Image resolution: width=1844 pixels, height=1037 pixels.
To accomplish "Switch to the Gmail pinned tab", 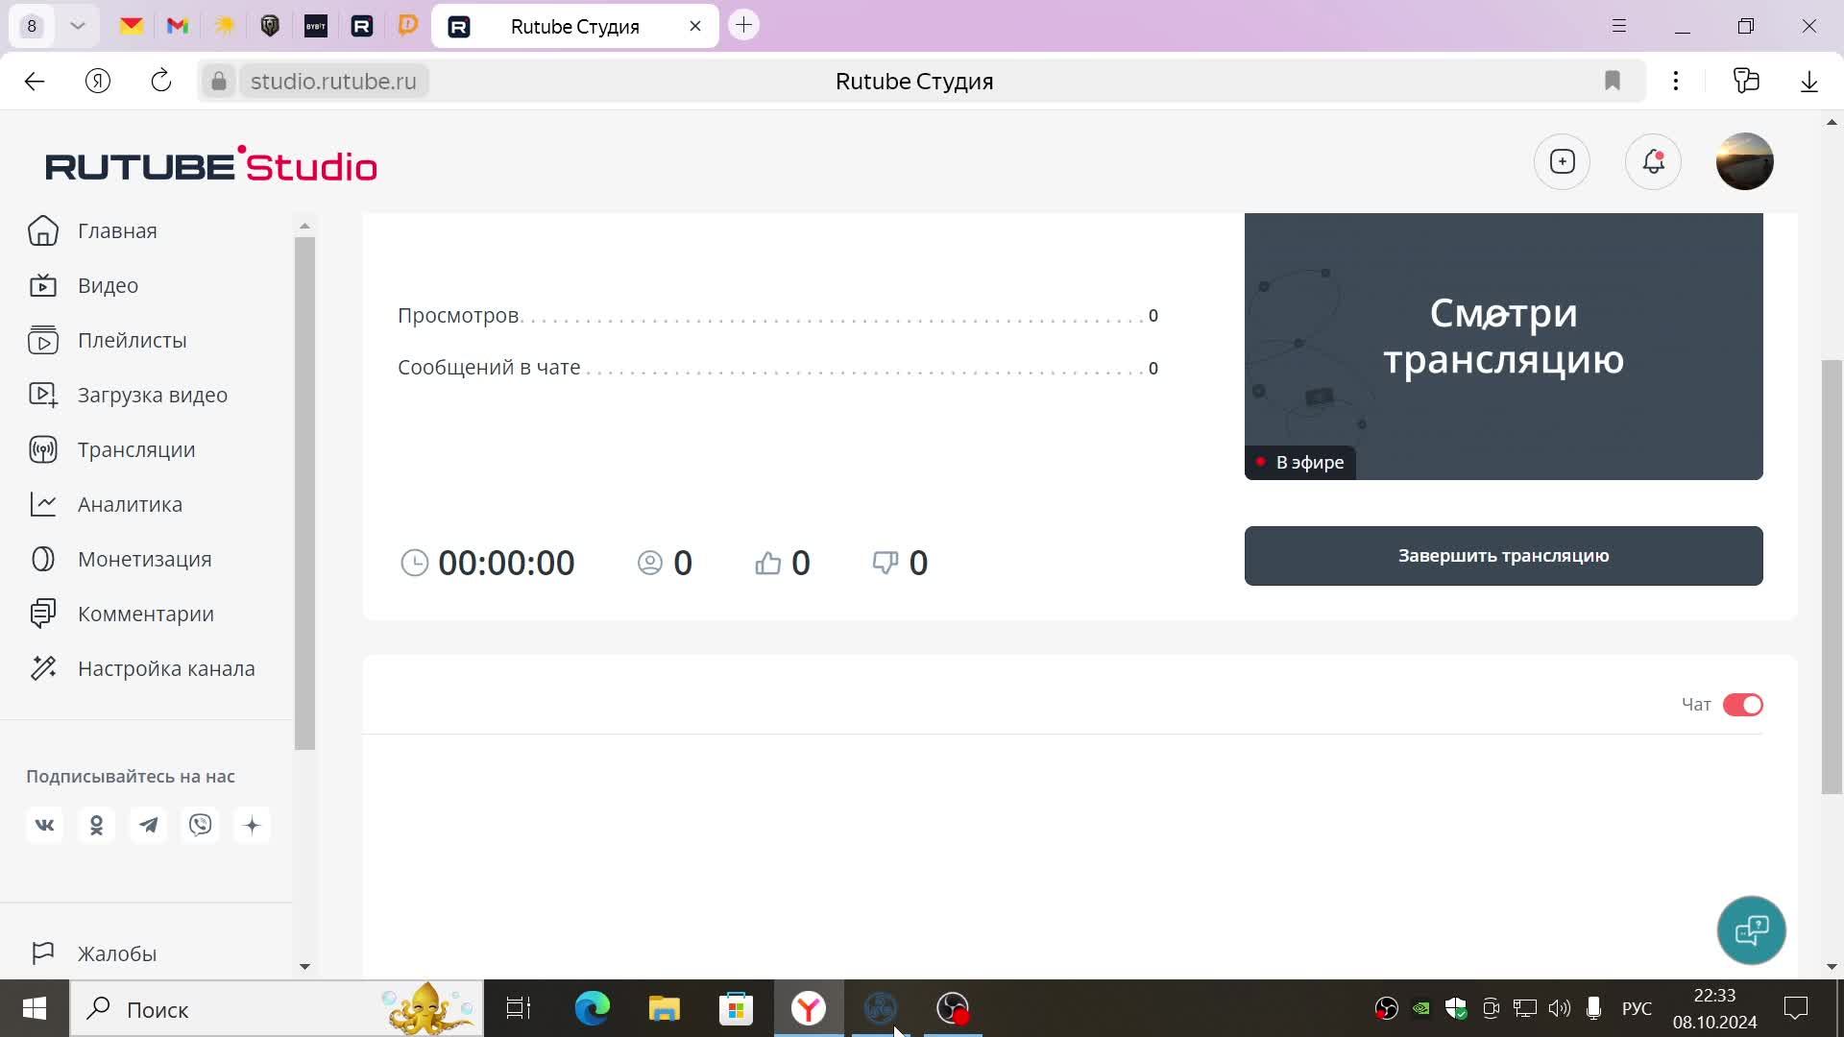I will (178, 26).
